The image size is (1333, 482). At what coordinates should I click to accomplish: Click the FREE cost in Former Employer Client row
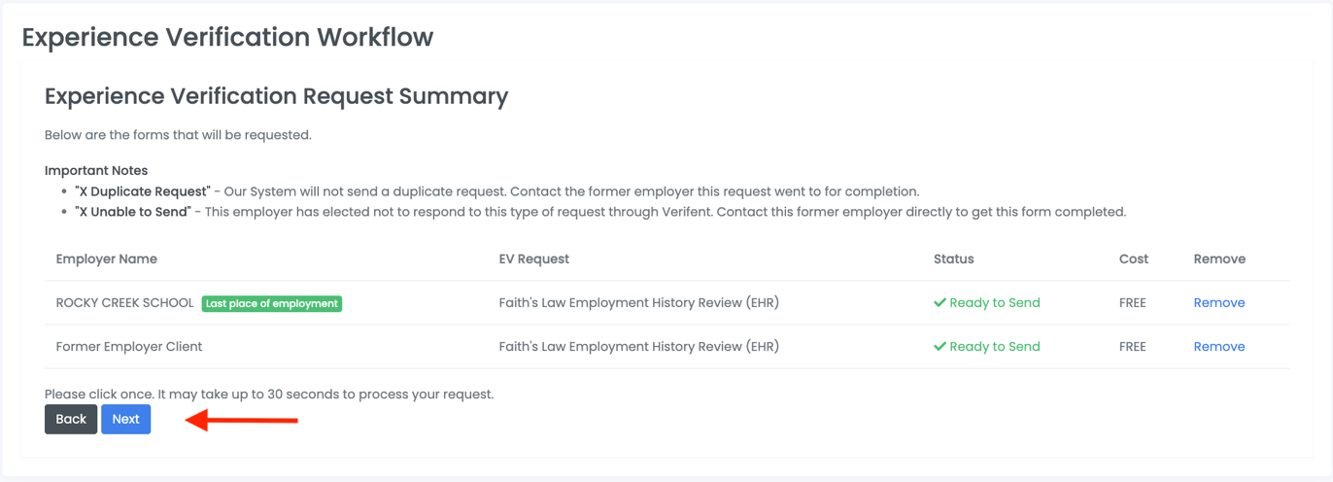1132,347
